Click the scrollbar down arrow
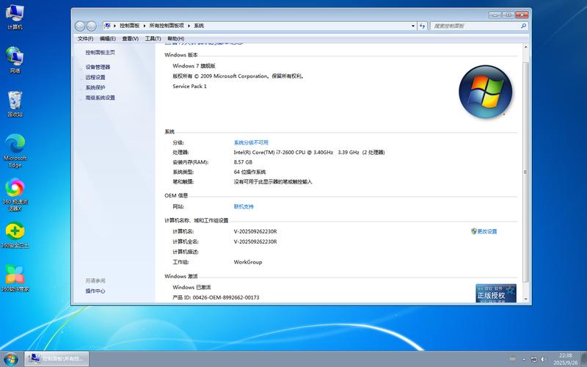The image size is (587, 367). [x=525, y=299]
